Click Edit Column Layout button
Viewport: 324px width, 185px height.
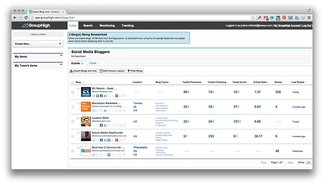click(x=112, y=71)
